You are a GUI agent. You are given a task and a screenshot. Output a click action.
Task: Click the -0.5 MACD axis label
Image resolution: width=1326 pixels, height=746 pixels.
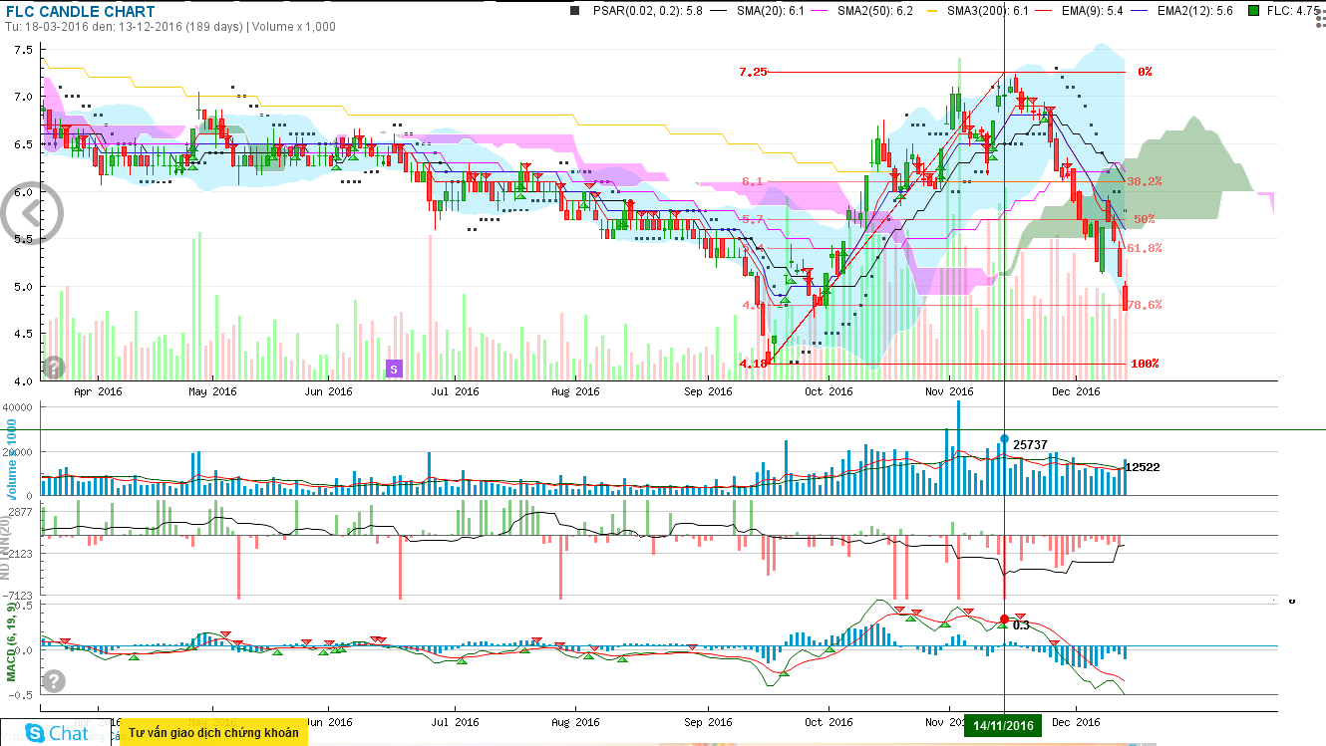pyautogui.click(x=21, y=695)
